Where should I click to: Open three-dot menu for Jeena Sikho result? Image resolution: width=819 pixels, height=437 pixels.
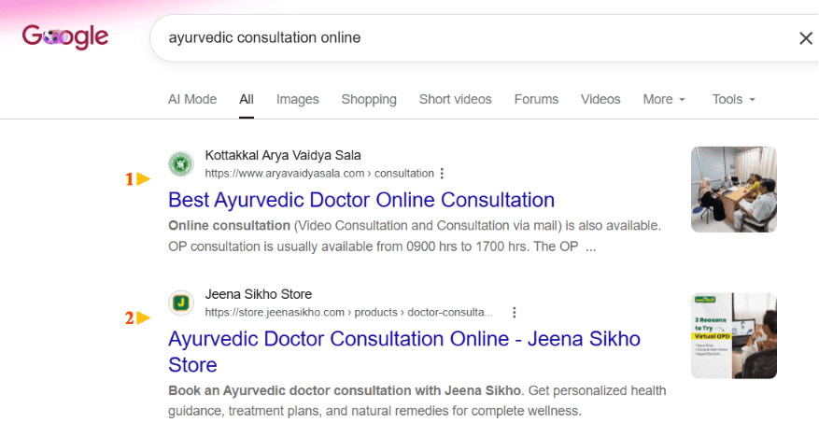[515, 312]
